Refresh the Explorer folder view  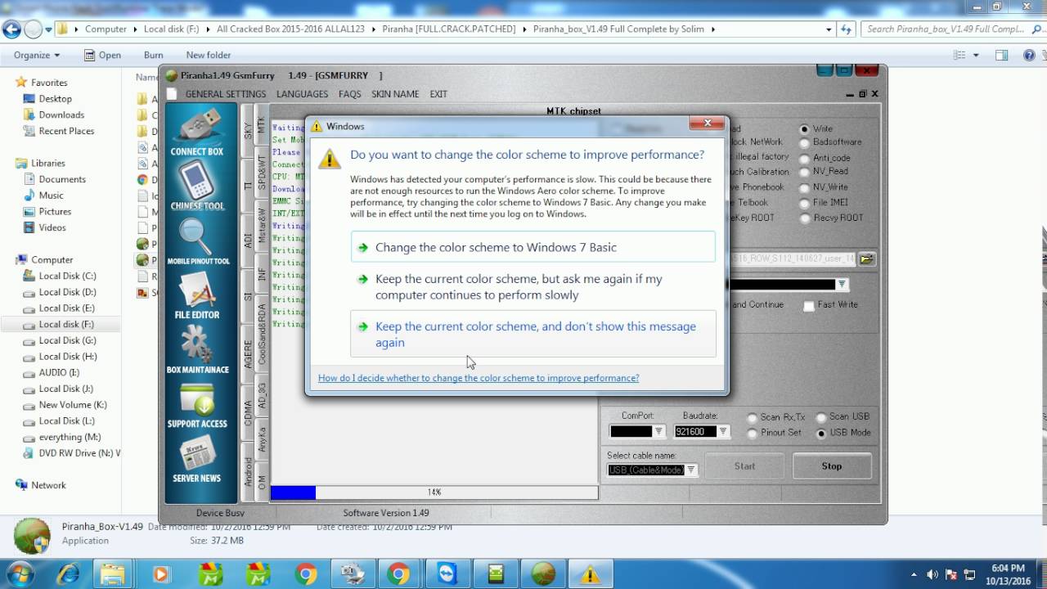click(847, 29)
